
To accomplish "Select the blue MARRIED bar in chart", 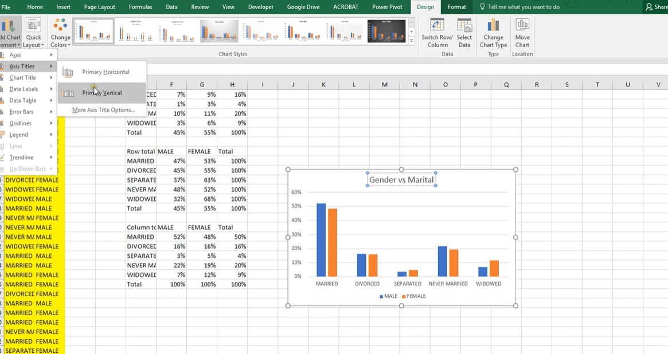I will [321, 240].
